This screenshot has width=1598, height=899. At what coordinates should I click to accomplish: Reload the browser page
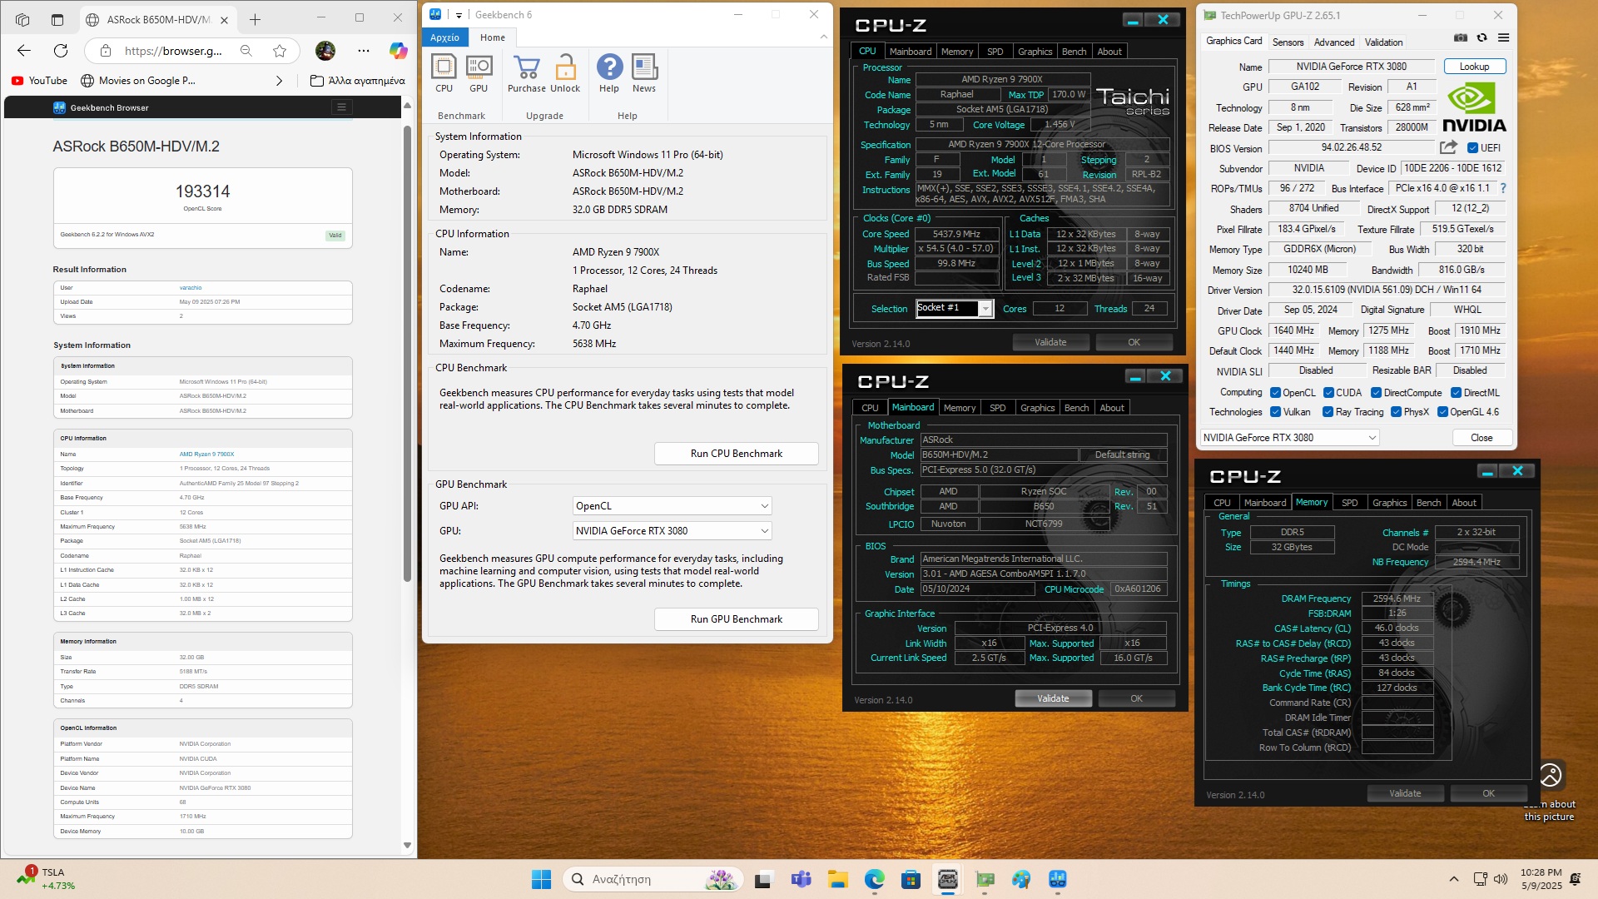(x=61, y=51)
